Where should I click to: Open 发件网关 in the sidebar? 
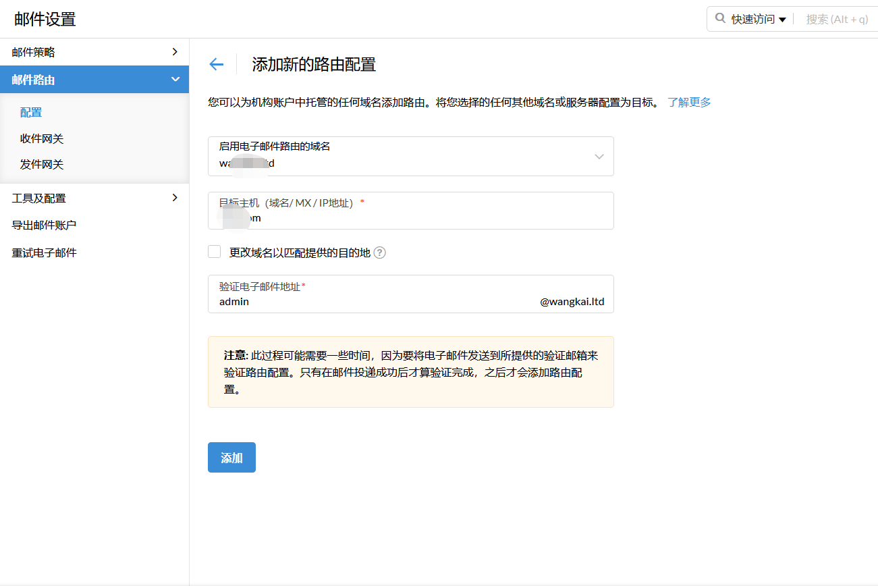tap(42, 164)
